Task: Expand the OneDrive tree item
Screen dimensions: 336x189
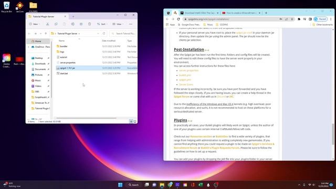Action: [28, 47]
